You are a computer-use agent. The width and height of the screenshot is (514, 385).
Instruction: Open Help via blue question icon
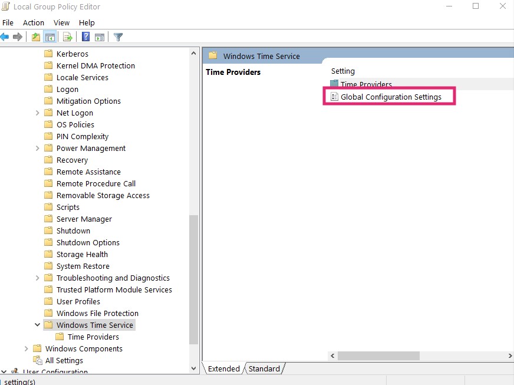(x=85, y=37)
